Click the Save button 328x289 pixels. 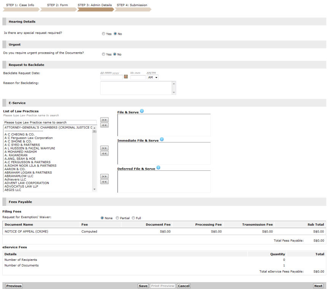coord(143,286)
